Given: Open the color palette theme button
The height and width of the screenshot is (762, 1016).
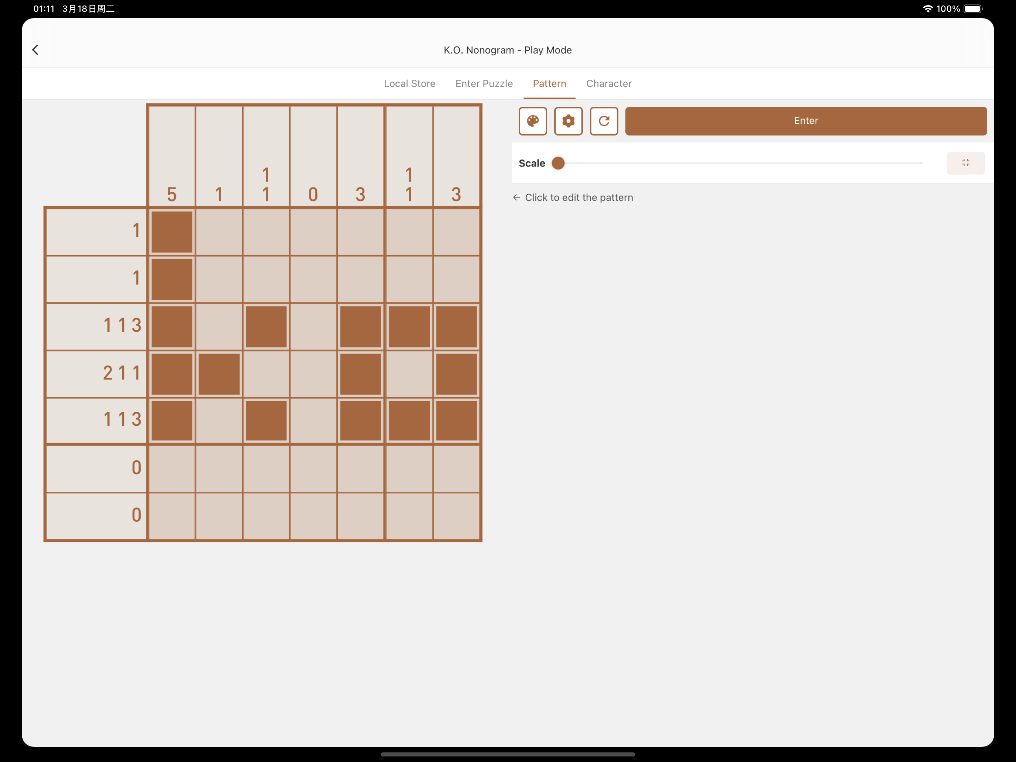Looking at the screenshot, I should pos(532,121).
